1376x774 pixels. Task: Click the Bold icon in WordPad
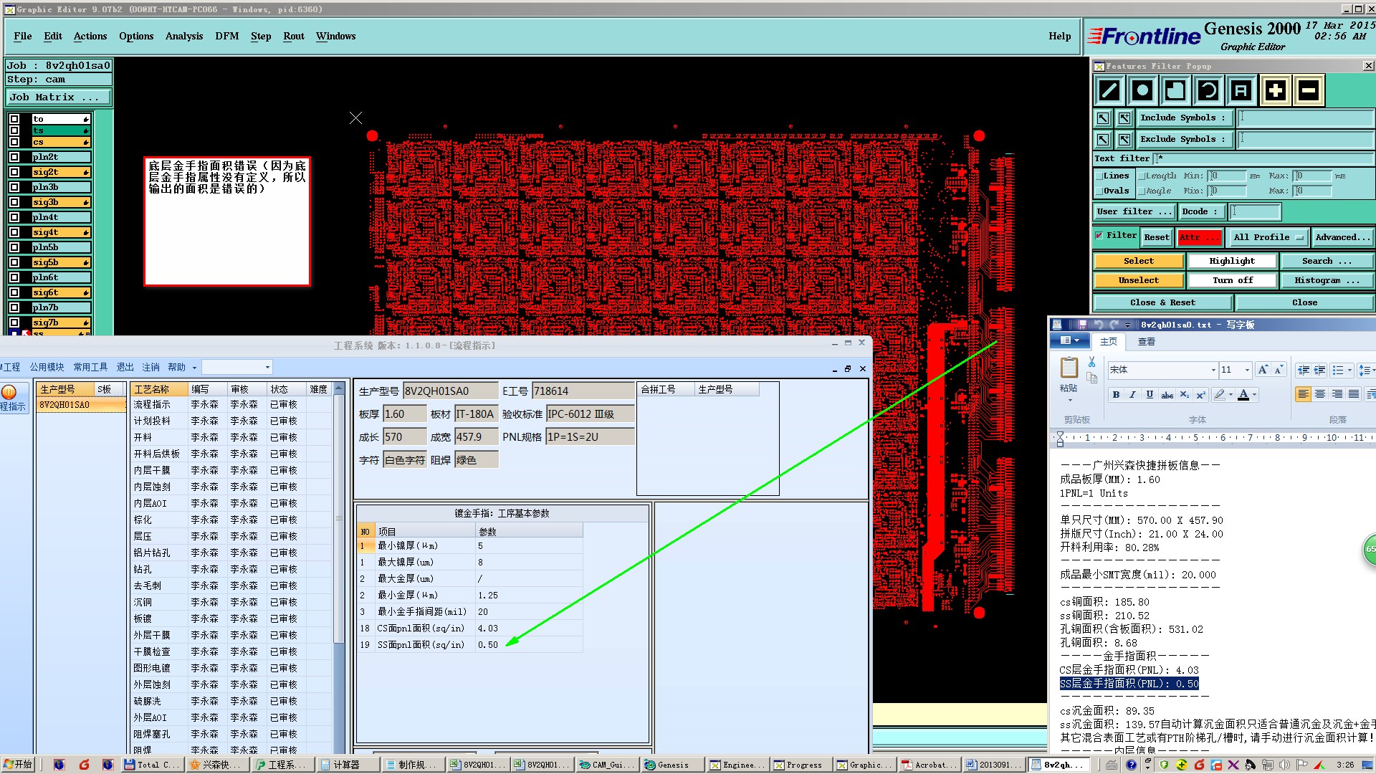coord(1116,394)
